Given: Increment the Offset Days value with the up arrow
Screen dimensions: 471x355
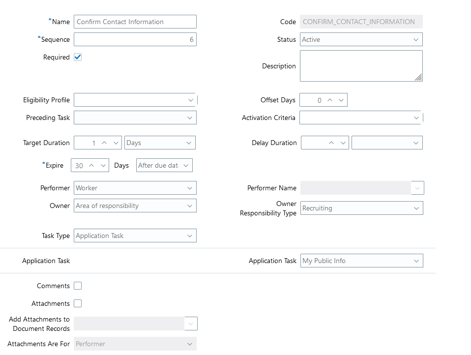Looking at the screenshot, I should pos(331,100).
